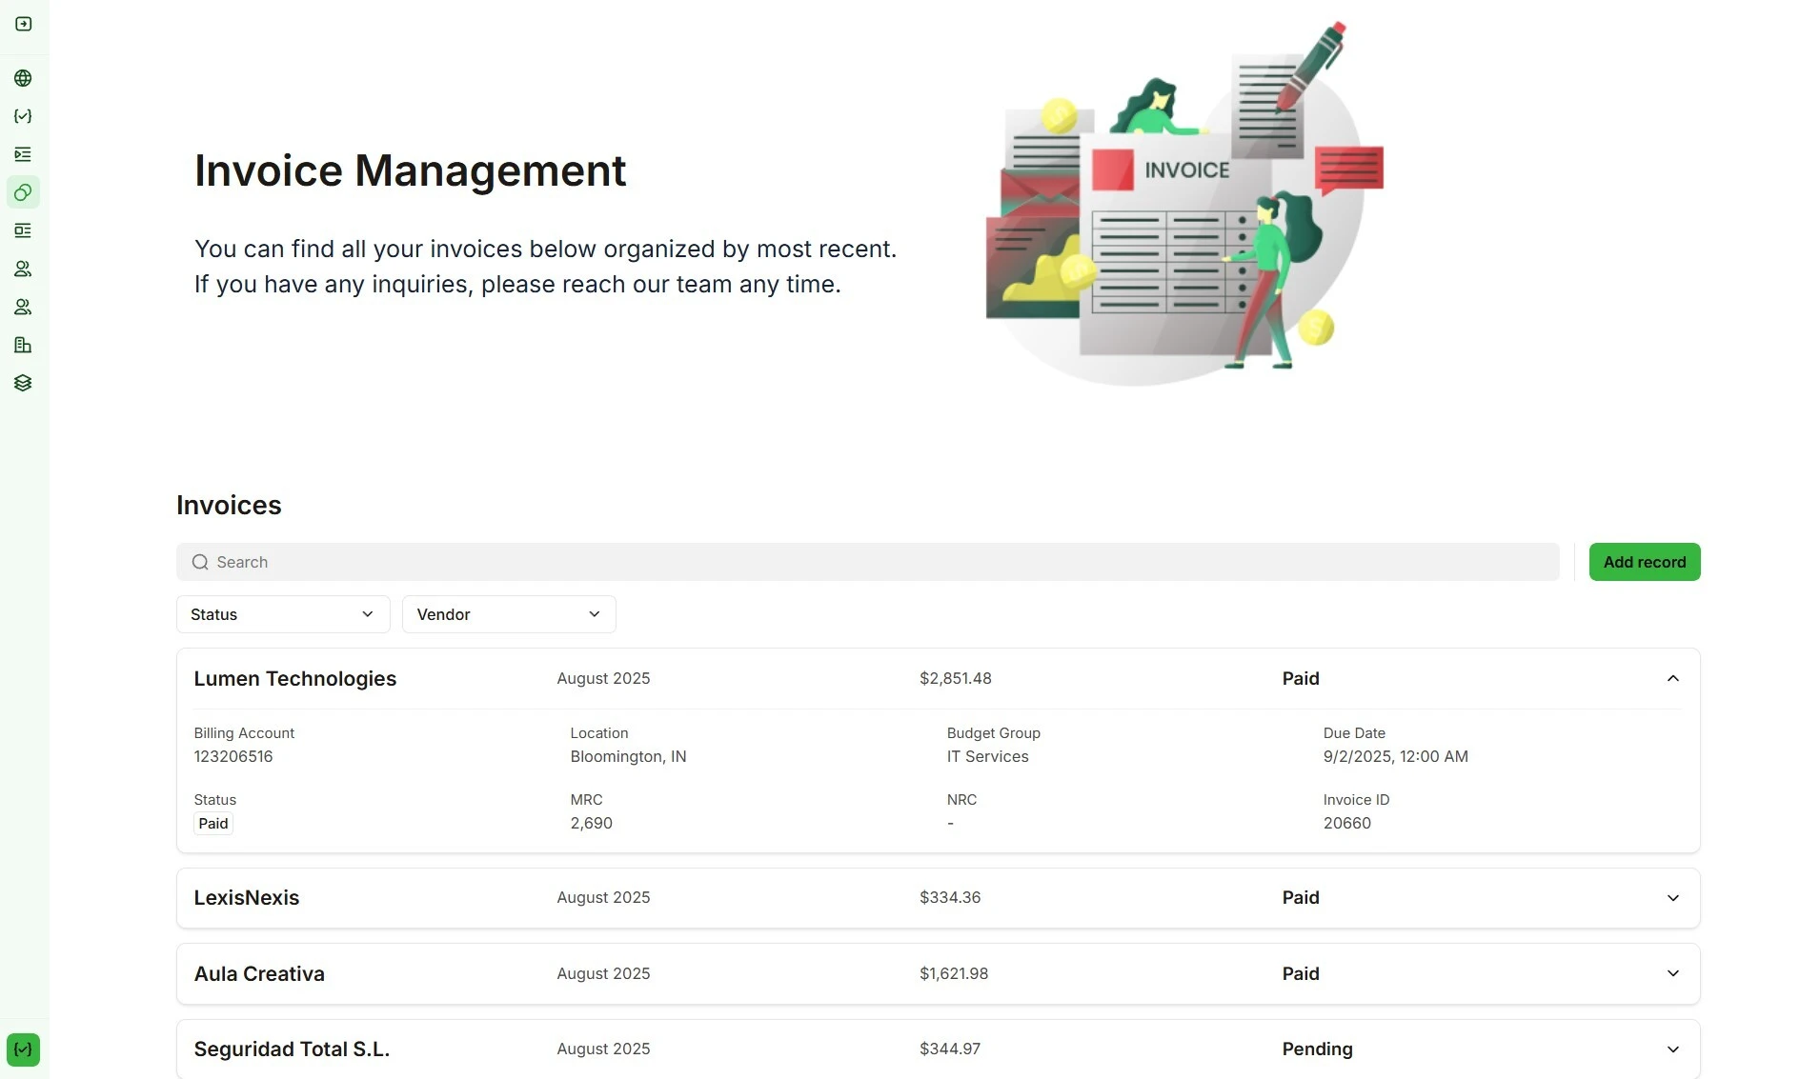1800x1079 pixels.
Task: Open the Vendor filter dropdown
Action: click(509, 614)
